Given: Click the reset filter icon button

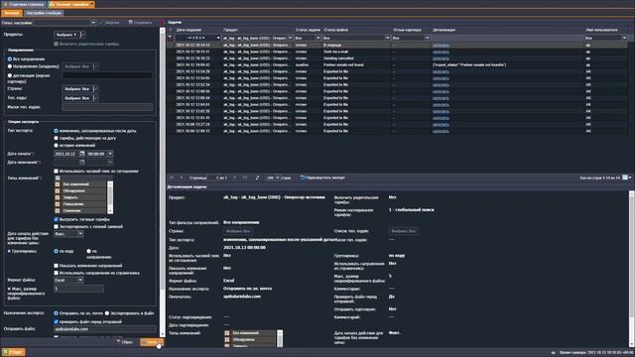Looking at the screenshot, I should pos(124,342).
